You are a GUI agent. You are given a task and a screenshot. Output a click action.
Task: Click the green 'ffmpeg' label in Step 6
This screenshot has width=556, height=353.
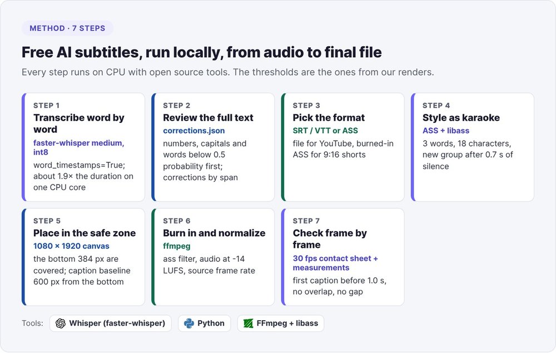coord(177,246)
